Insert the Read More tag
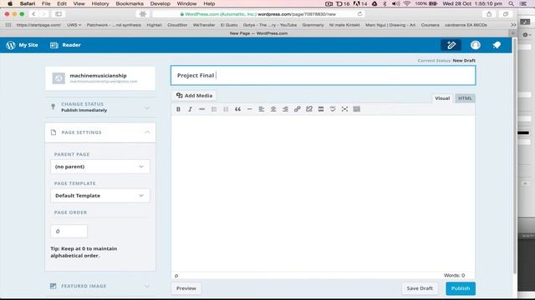Image resolution: width=535 pixels, height=300 pixels. coord(321,109)
